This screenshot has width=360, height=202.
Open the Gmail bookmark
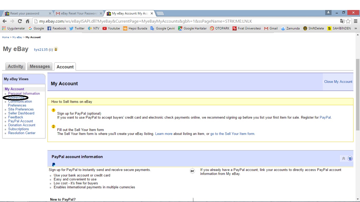(271, 28)
